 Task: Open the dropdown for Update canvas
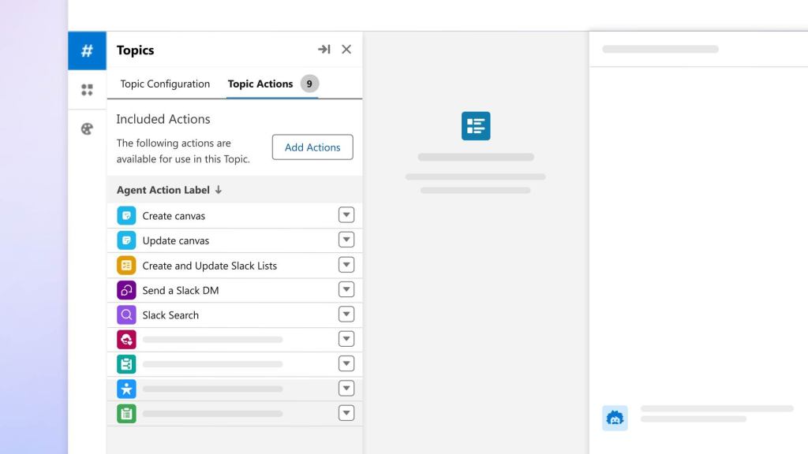[346, 240]
